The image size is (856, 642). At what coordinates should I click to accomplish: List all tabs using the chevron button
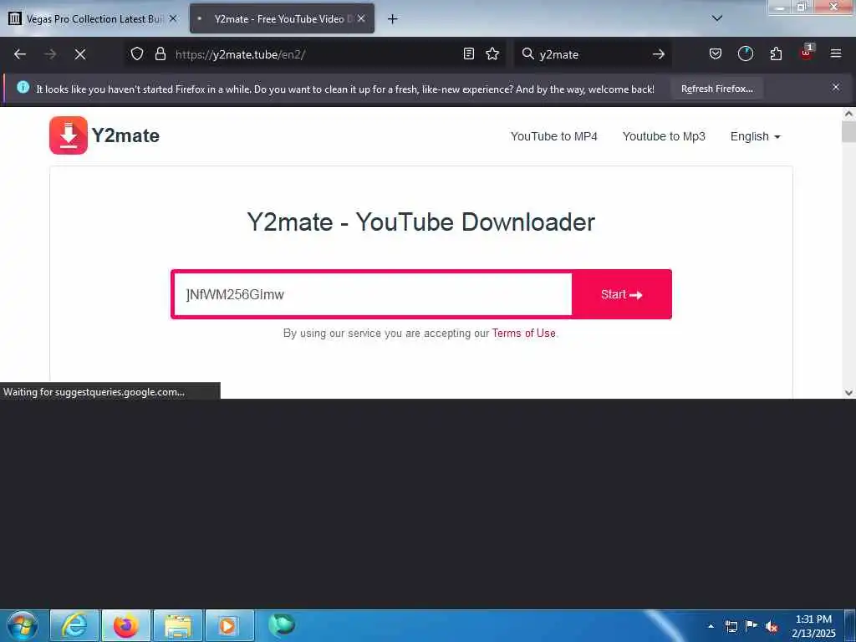click(x=717, y=18)
